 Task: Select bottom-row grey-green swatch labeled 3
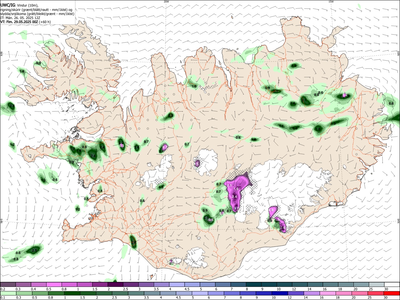136,293
